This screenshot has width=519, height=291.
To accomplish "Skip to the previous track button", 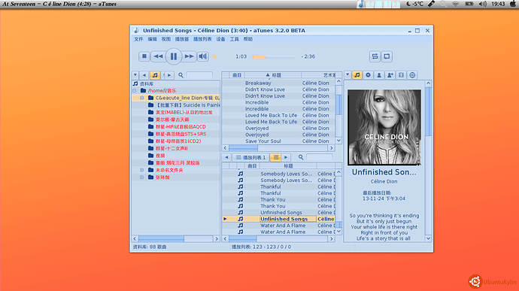I will [x=158, y=56].
